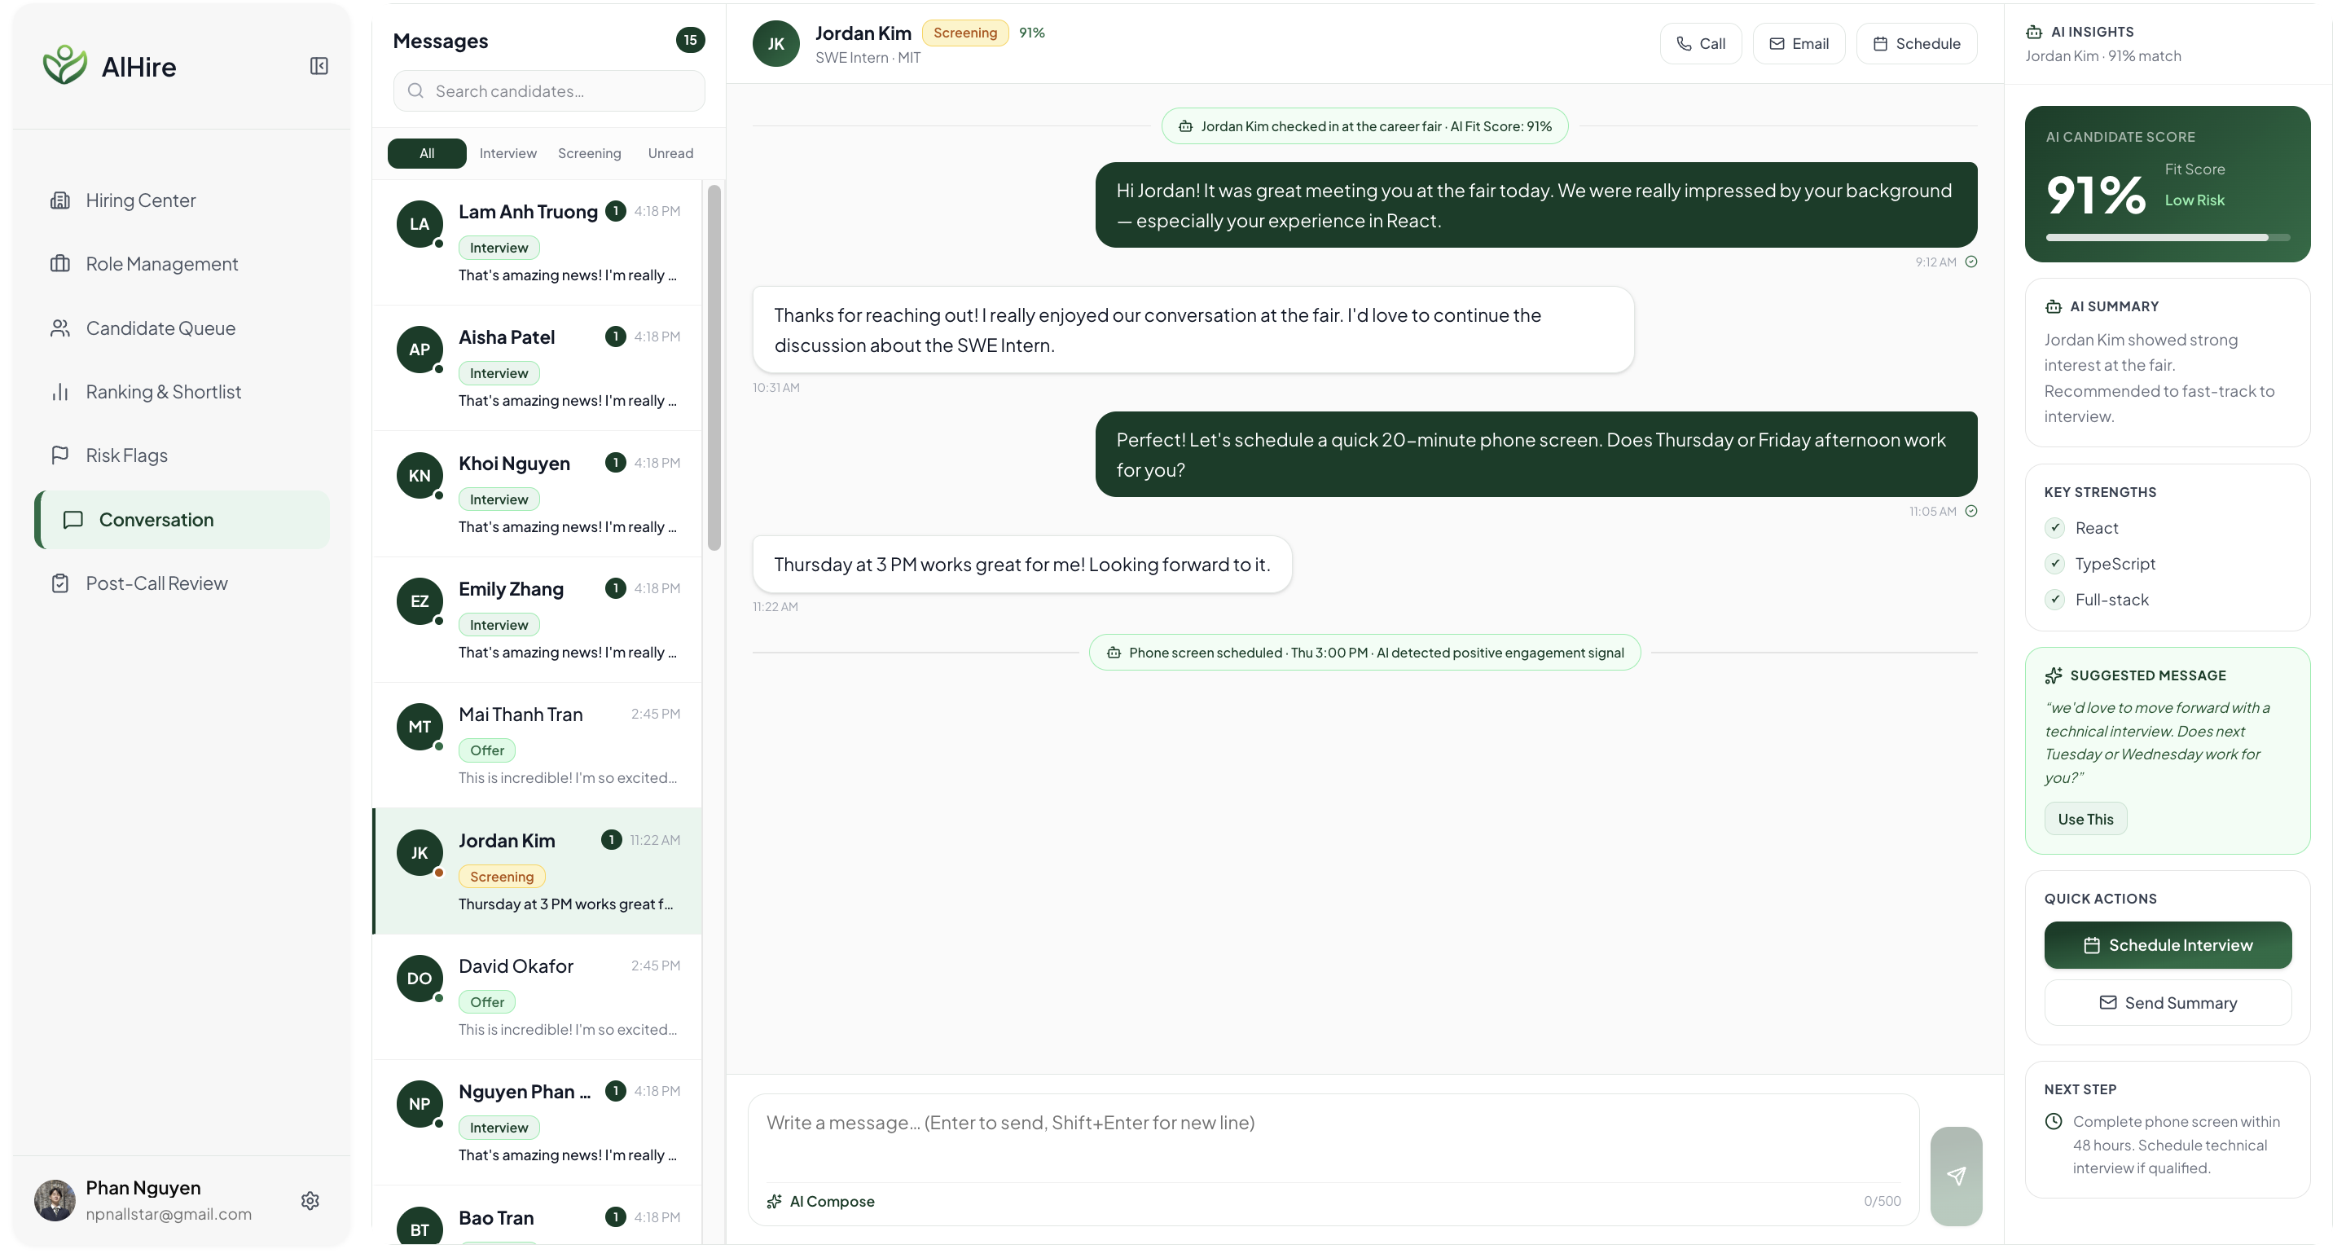Click the Search candidates field
2346x1258 pixels.
click(549, 91)
